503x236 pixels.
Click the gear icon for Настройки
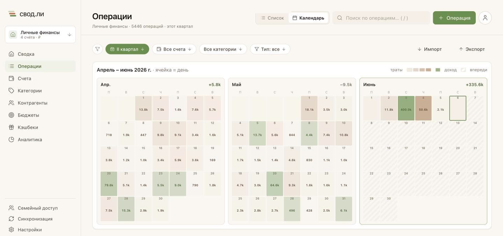click(11, 230)
